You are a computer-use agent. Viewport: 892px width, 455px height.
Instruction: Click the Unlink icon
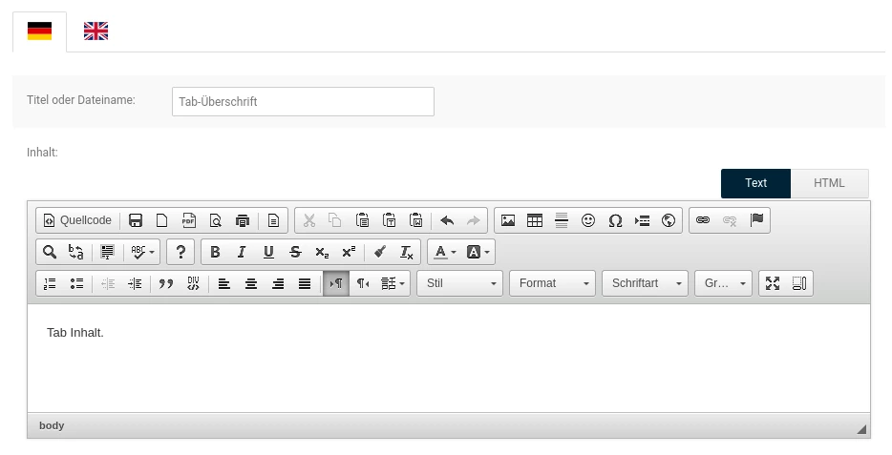click(730, 220)
